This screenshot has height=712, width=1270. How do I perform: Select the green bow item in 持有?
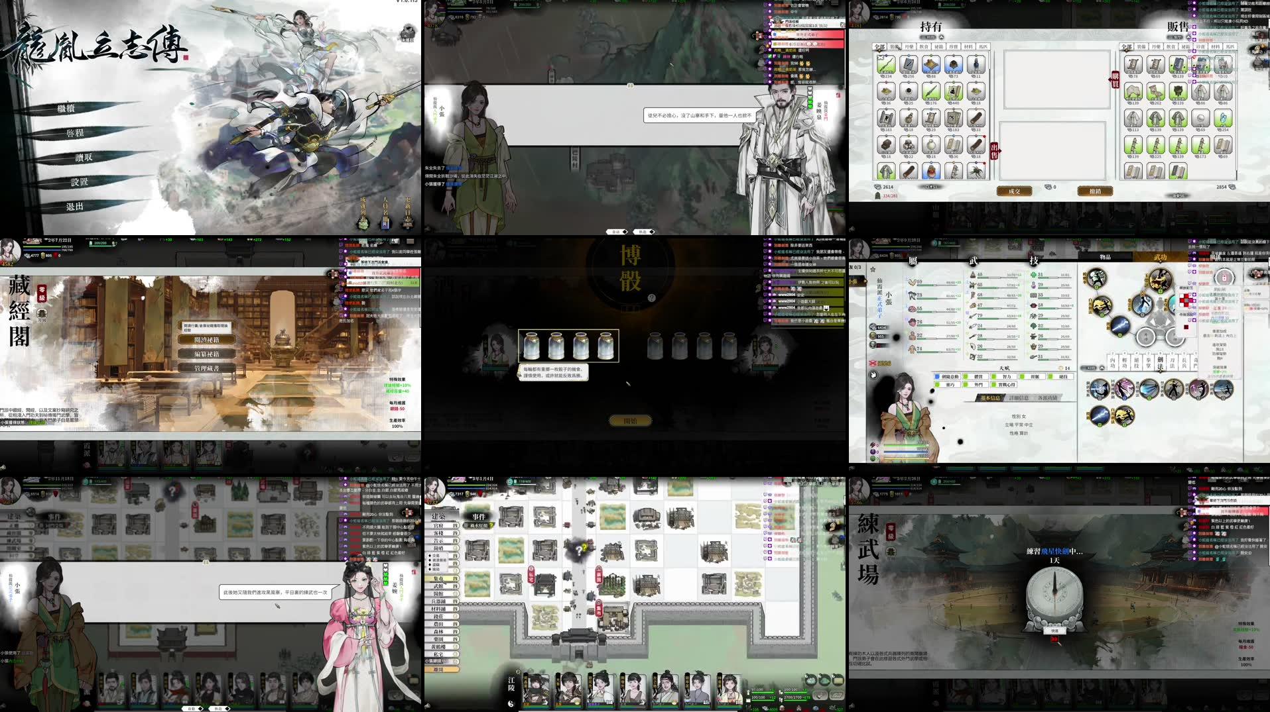click(886, 64)
